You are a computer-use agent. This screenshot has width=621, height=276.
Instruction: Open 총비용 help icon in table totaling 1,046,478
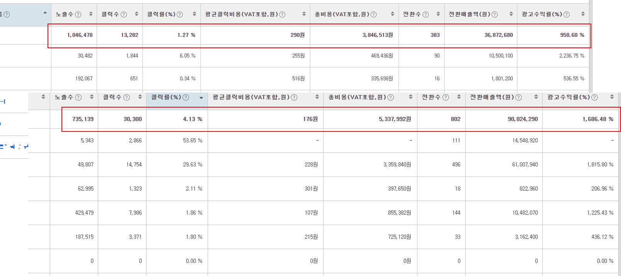coord(373,14)
